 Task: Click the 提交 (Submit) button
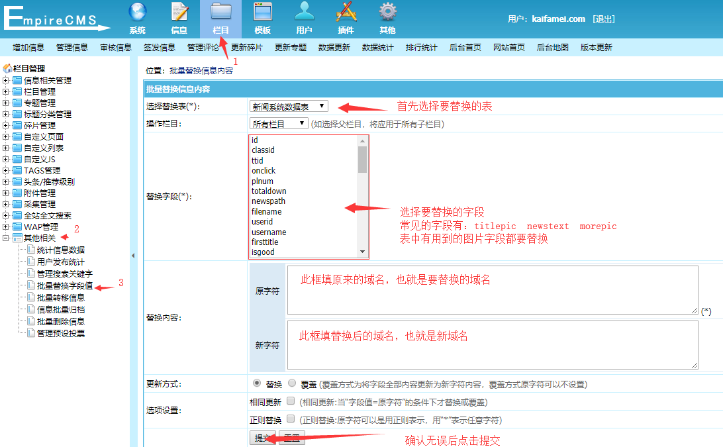262,438
